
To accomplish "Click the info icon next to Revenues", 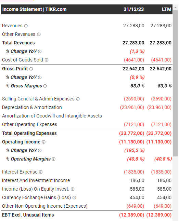I will [x=26, y=26].
